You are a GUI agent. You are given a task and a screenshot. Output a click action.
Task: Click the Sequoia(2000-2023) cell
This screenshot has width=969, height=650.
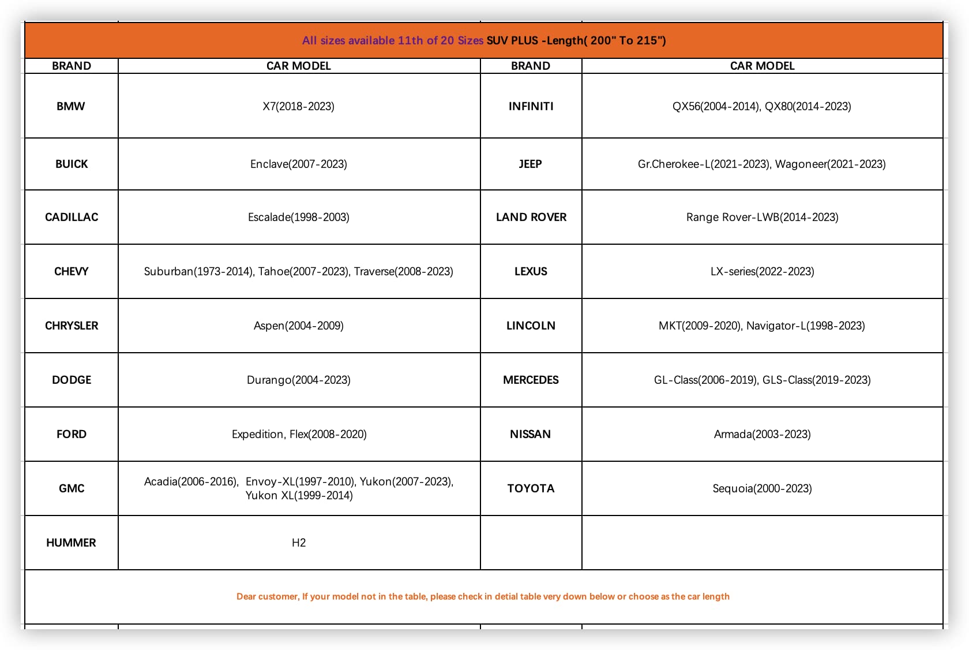click(762, 488)
